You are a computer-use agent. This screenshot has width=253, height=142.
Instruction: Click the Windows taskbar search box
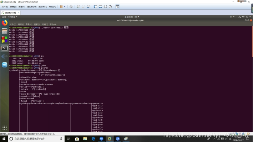click(36, 139)
